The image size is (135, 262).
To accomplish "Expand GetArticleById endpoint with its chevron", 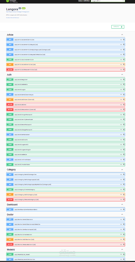I will (121, 45).
